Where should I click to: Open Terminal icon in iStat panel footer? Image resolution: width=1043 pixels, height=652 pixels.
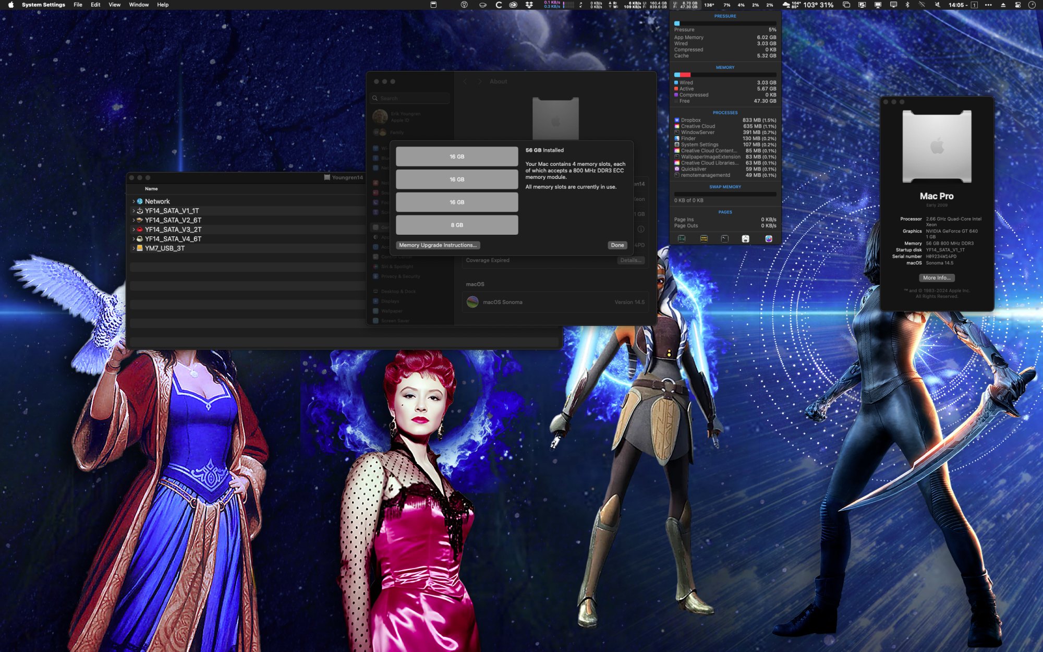pos(724,238)
